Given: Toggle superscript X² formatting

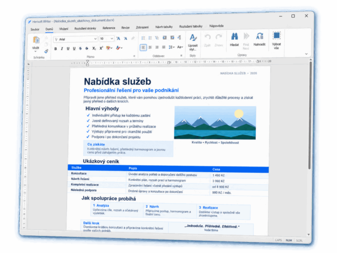Looking at the screenshot, I should [101, 48].
